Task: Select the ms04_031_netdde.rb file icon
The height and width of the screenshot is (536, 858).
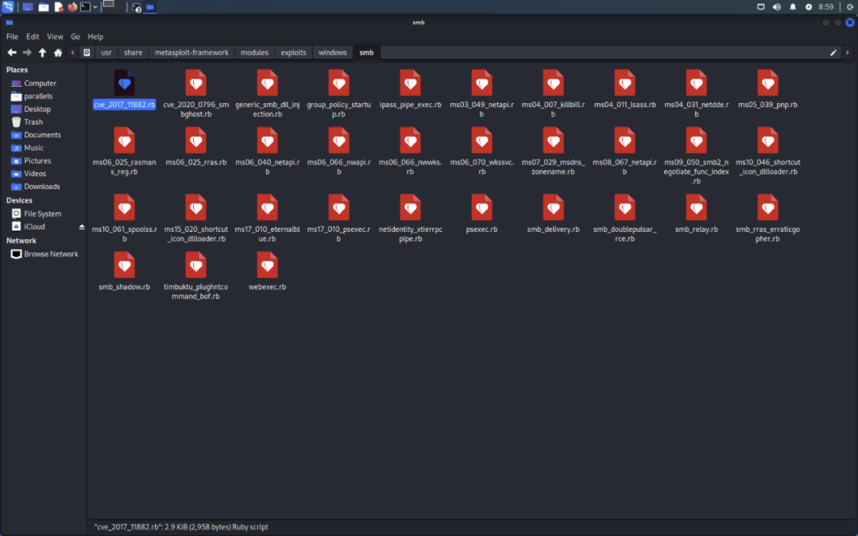Action: point(697,83)
